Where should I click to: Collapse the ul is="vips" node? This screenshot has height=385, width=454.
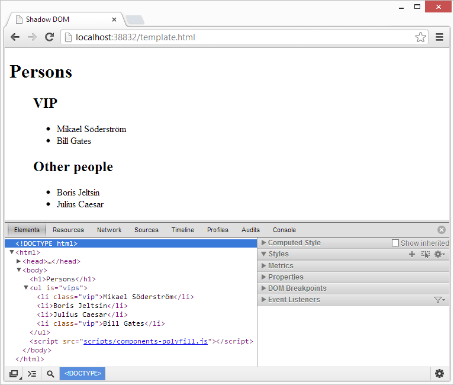point(26,288)
